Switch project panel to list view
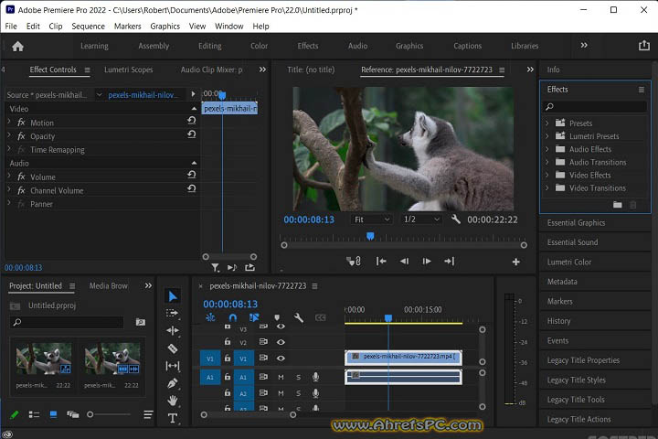Screen dimensions: 658x439 click(34, 414)
